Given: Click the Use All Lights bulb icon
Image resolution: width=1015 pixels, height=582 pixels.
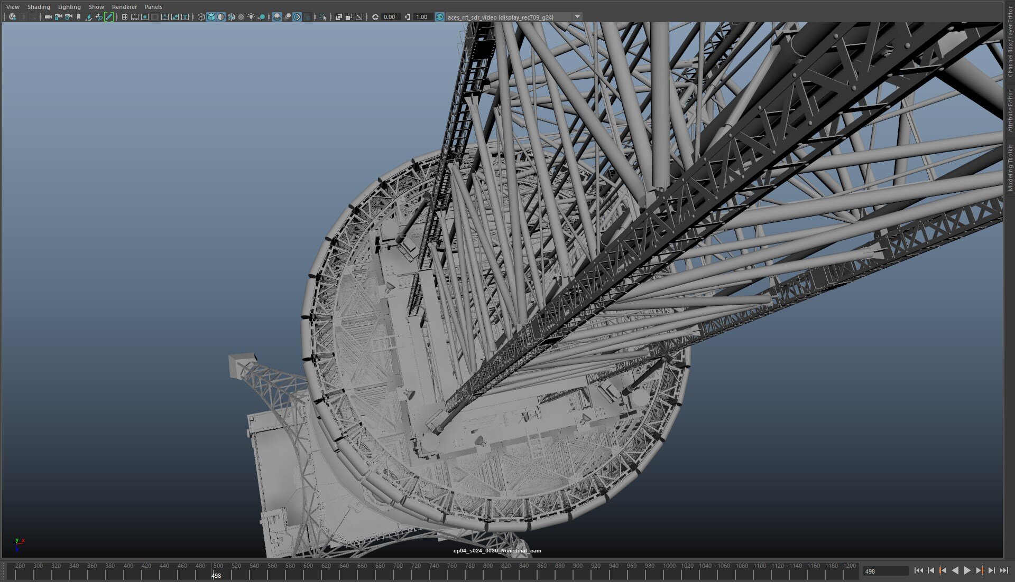Looking at the screenshot, I should (x=251, y=17).
